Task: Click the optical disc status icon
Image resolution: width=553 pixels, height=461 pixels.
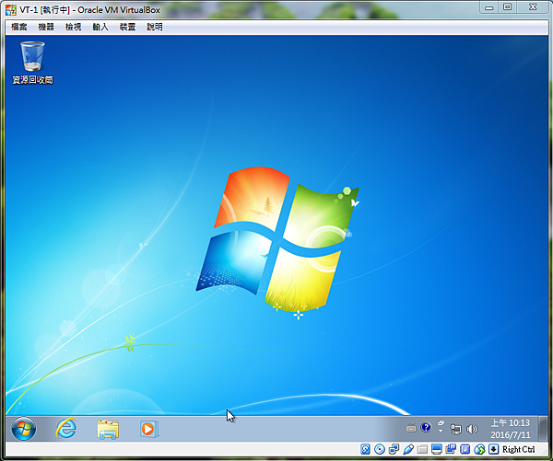Action: tap(380, 449)
